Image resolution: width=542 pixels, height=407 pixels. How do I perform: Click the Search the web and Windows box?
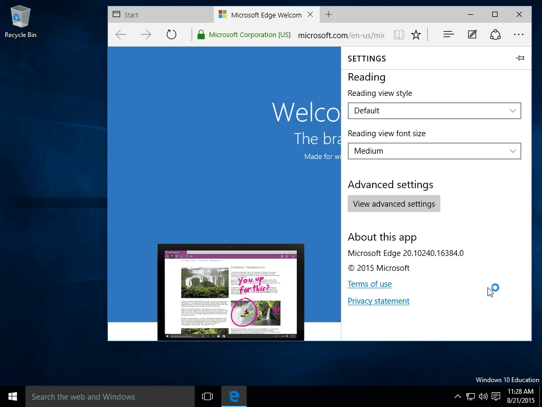tap(110, 396)
